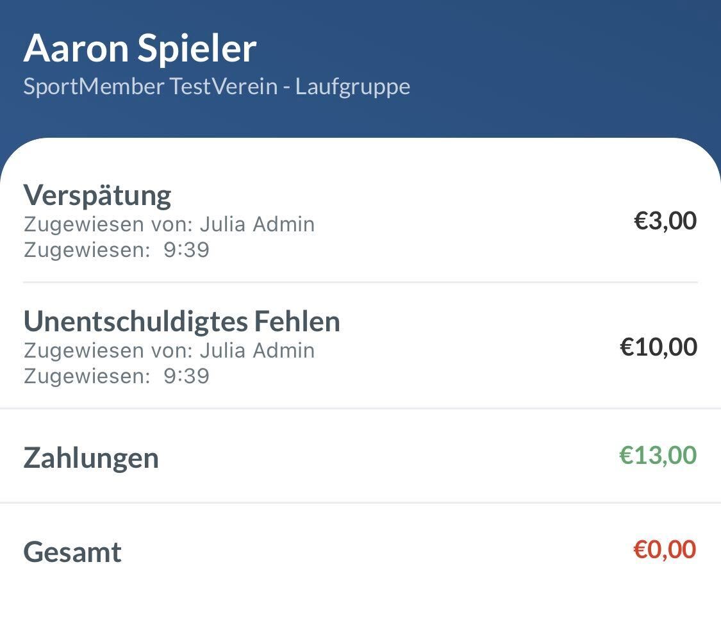Select the Gesamt total row
Viewport: 721px width, 628px height.
72,552
